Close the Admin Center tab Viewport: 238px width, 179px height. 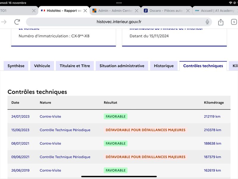pyautogui.click(x=137, y=11)
